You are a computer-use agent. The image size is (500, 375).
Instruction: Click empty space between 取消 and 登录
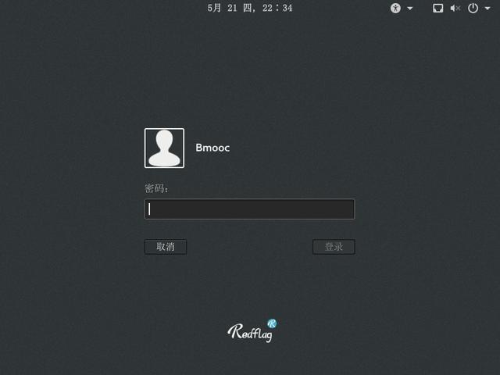[x=250, y=247]
